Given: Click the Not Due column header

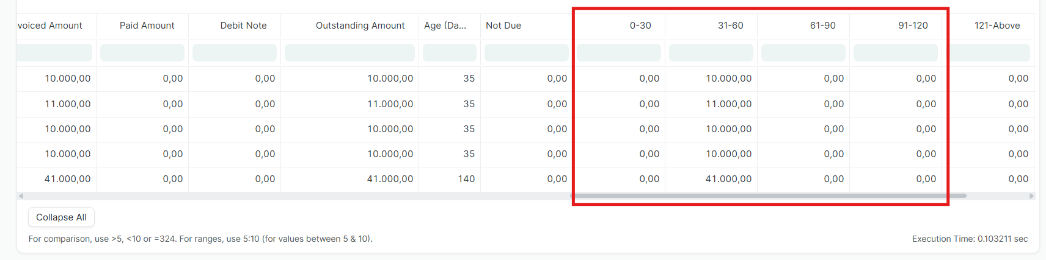Looking at the screenshot, I should pyautogui.click(x=503, y=26).
